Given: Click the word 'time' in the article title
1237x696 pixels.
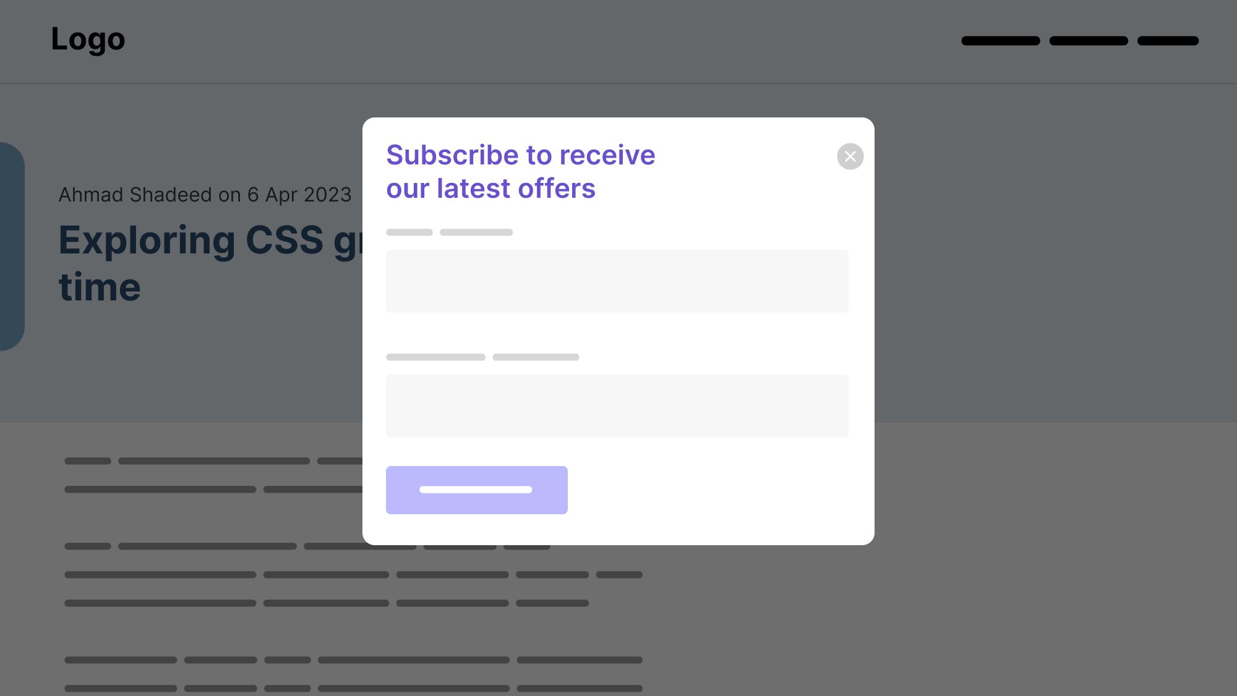Looking at the screenshot, I should [100, 287].
